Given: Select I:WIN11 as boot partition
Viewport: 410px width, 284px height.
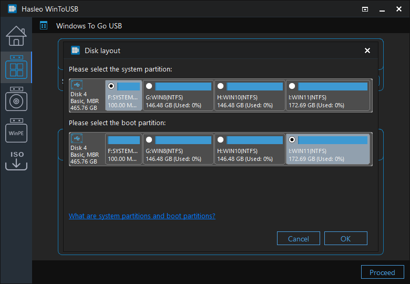Looking at the screenshot, I should coord(292,140).
